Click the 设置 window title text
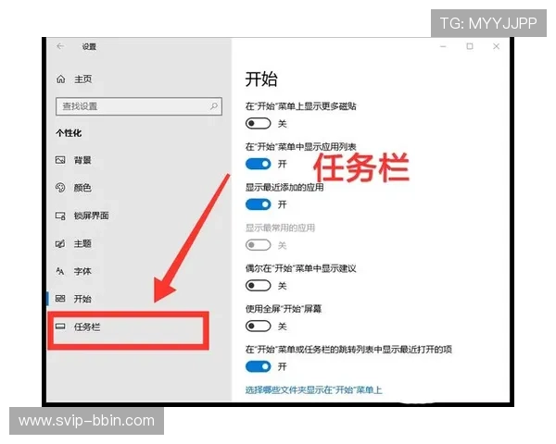Image resolution: width=556 pixels, height=444 pixels. pyautogui.click(x=89, y=46)
